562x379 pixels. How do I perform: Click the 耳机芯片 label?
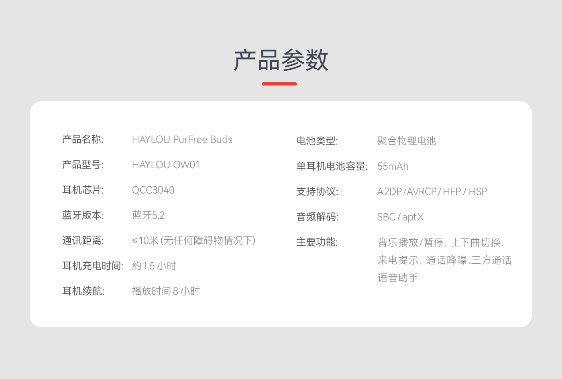click(x=83, y=190)
